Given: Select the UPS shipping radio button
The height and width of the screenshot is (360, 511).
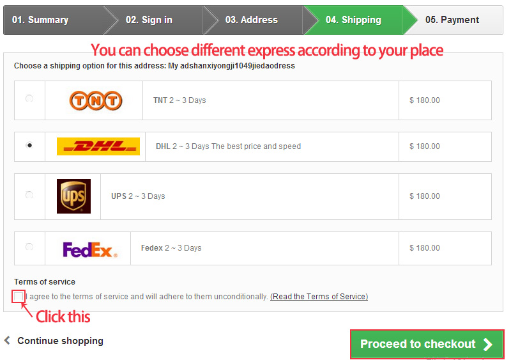Looking at the screenshot, I should pos(29,195).
